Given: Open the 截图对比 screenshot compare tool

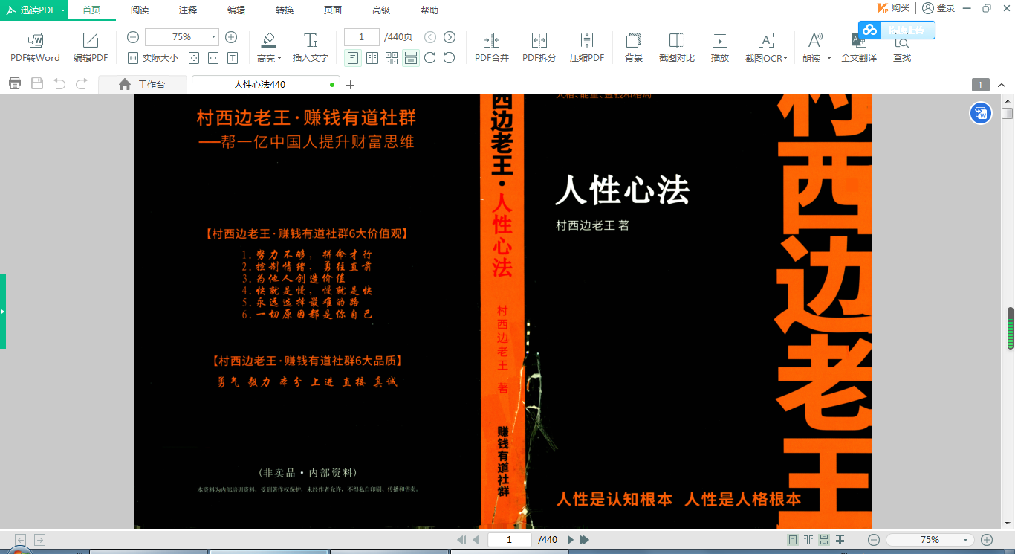Looking at the screenshot, I should 677,48.
